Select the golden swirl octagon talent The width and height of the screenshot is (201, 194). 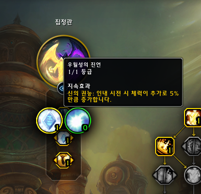pos(165,146)
